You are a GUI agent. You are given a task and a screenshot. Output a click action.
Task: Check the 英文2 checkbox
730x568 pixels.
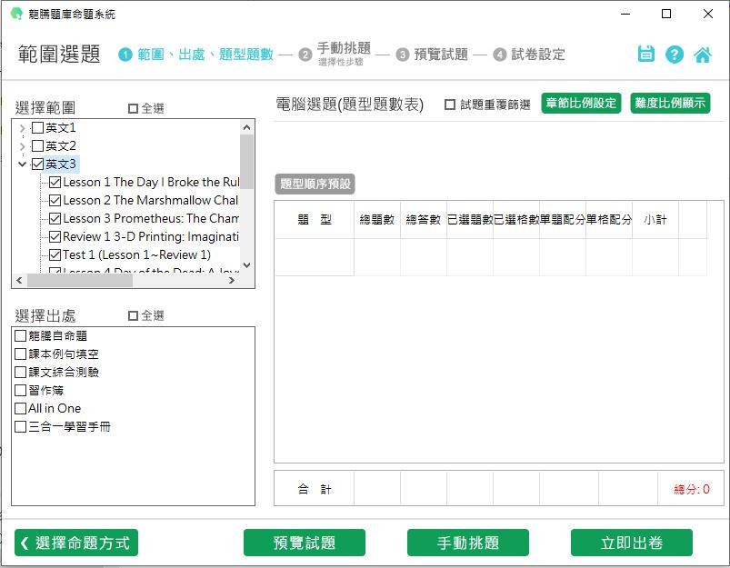(37, 145)
